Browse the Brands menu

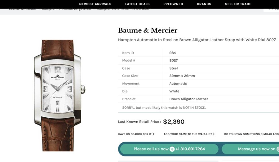pyautogui.click(x=204, y=4)
